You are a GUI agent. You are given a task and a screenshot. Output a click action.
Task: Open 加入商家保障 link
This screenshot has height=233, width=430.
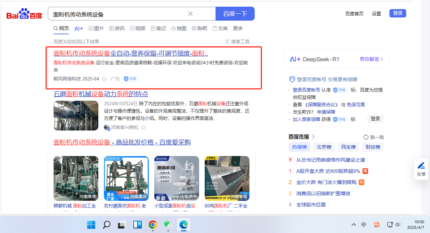306,119
